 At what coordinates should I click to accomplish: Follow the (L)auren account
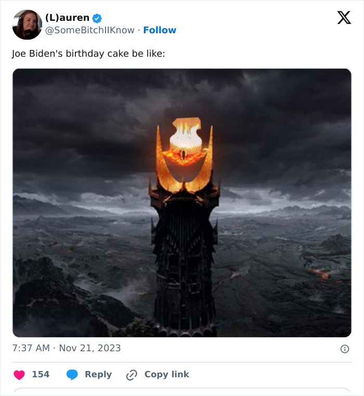tap(160, 30)
